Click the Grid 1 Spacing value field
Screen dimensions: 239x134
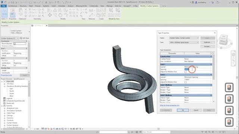click(198, 69)
